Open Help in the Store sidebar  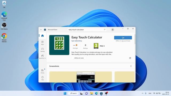tap(42, 78)
